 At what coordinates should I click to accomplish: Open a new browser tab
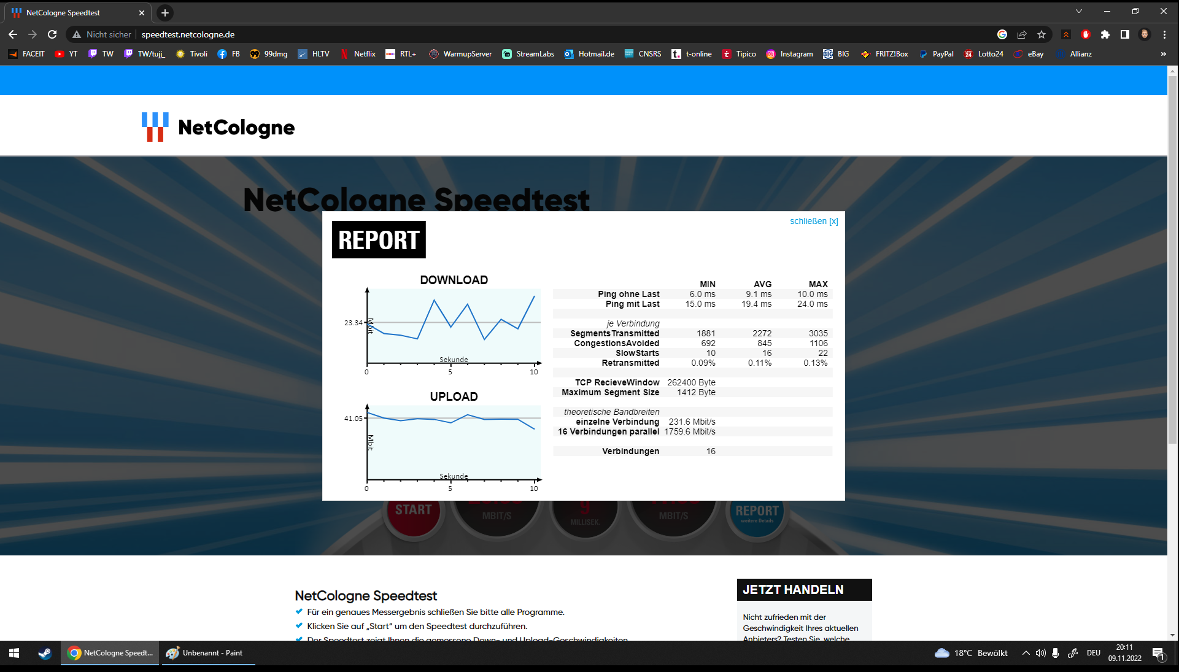point(164,12)
